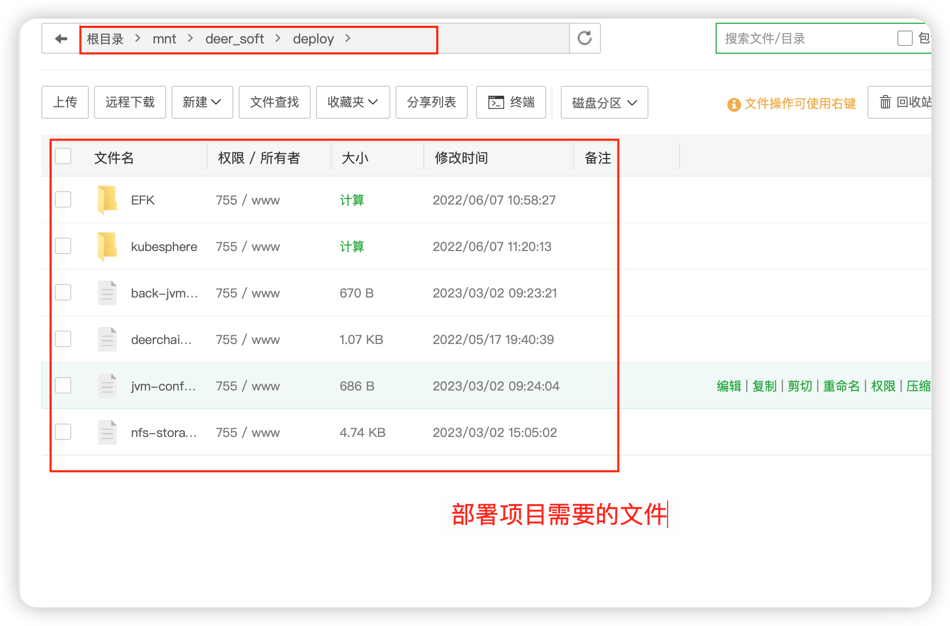Click 权限 / 所有者 column header
The height and width of the screenshot is (626, 950).
[259, 158]
